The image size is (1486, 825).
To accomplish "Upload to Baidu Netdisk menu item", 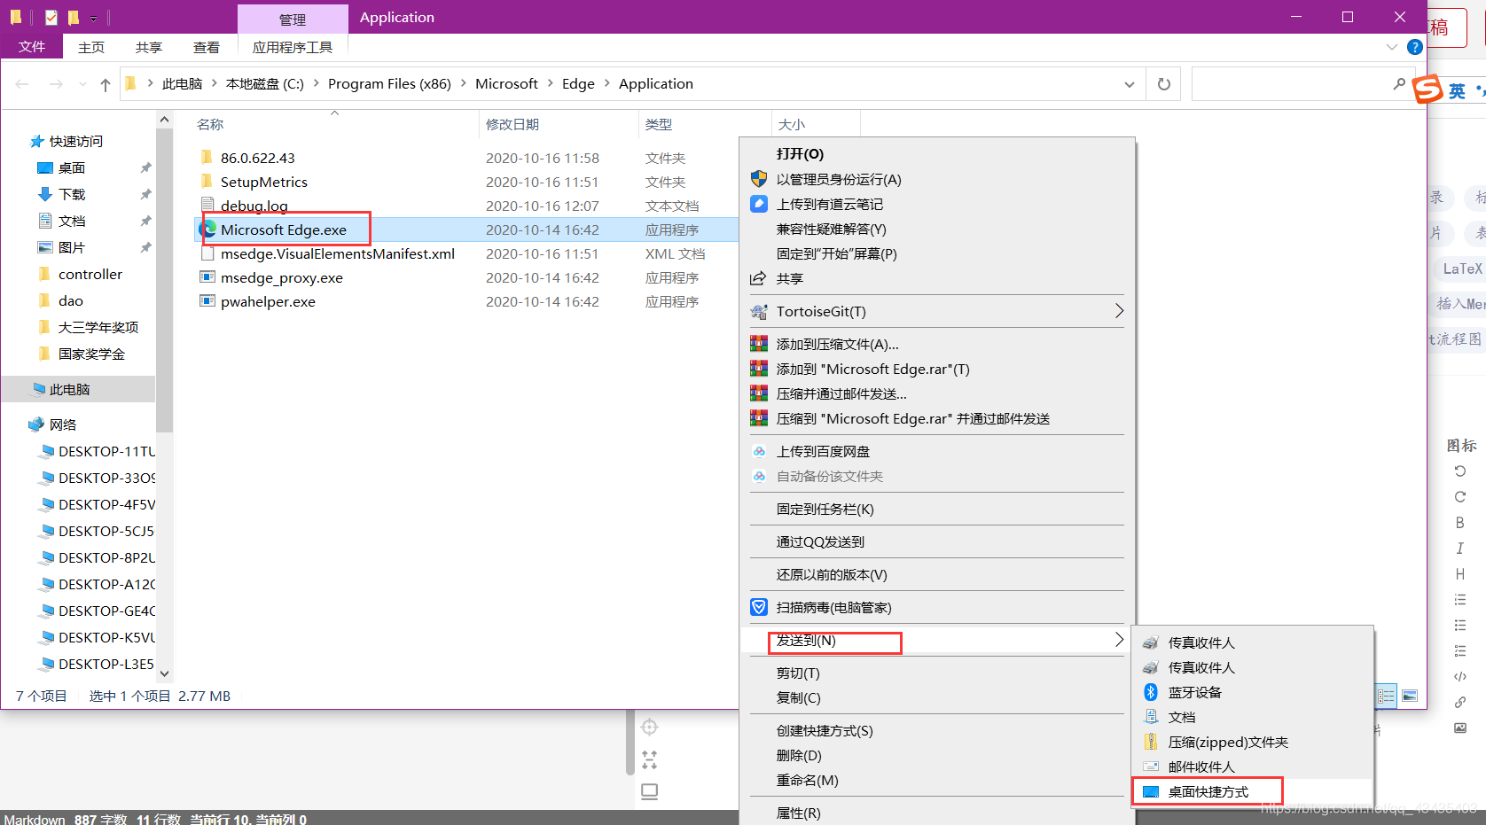I will (x=937, y=451).
